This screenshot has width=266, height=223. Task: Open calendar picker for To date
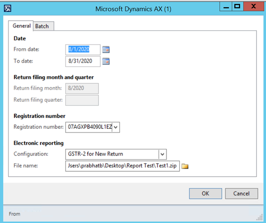tap(106, 61)
